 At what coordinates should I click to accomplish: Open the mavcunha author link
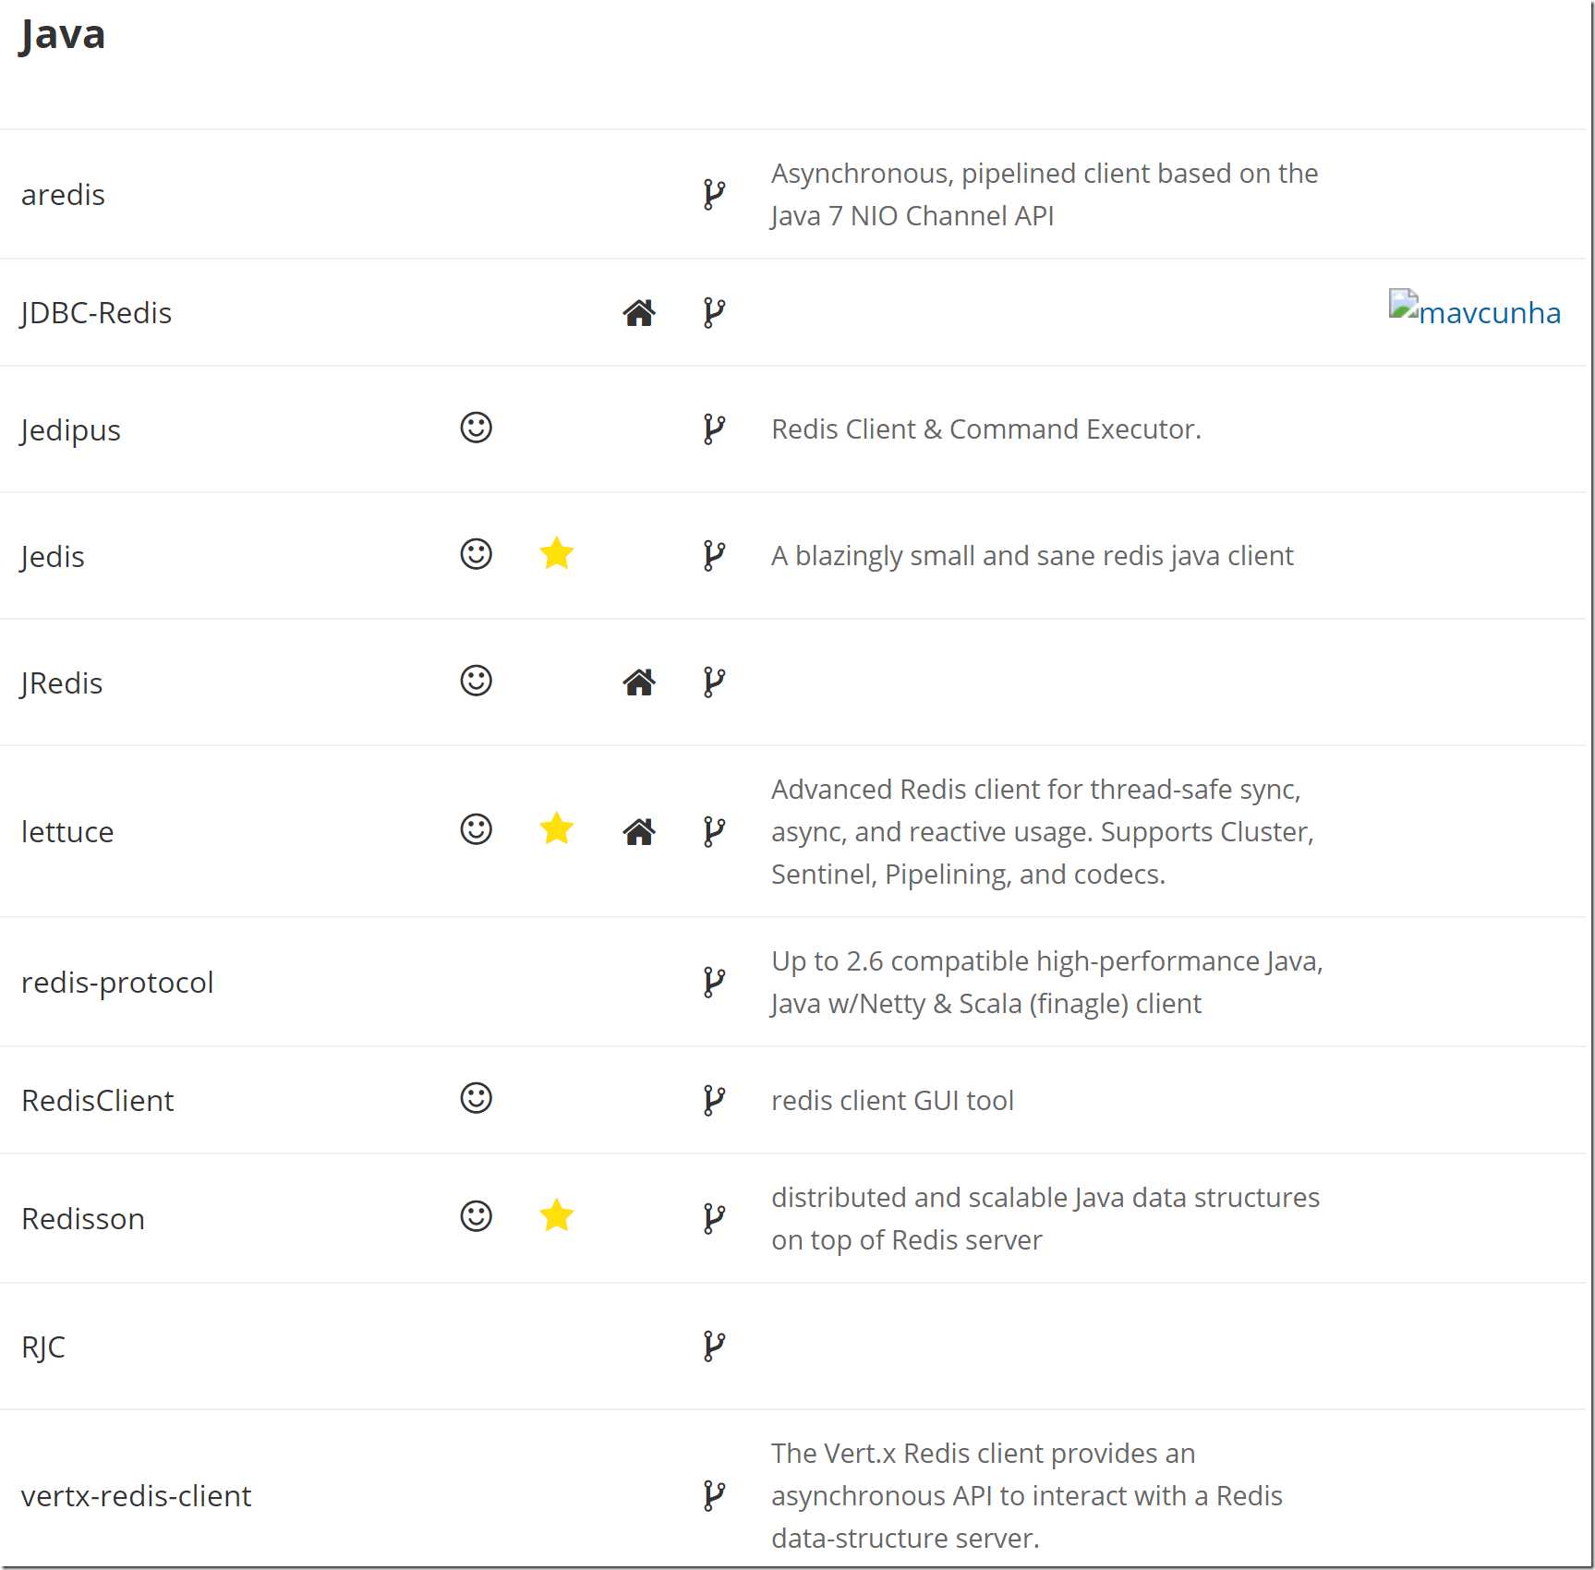(1475, 310)
